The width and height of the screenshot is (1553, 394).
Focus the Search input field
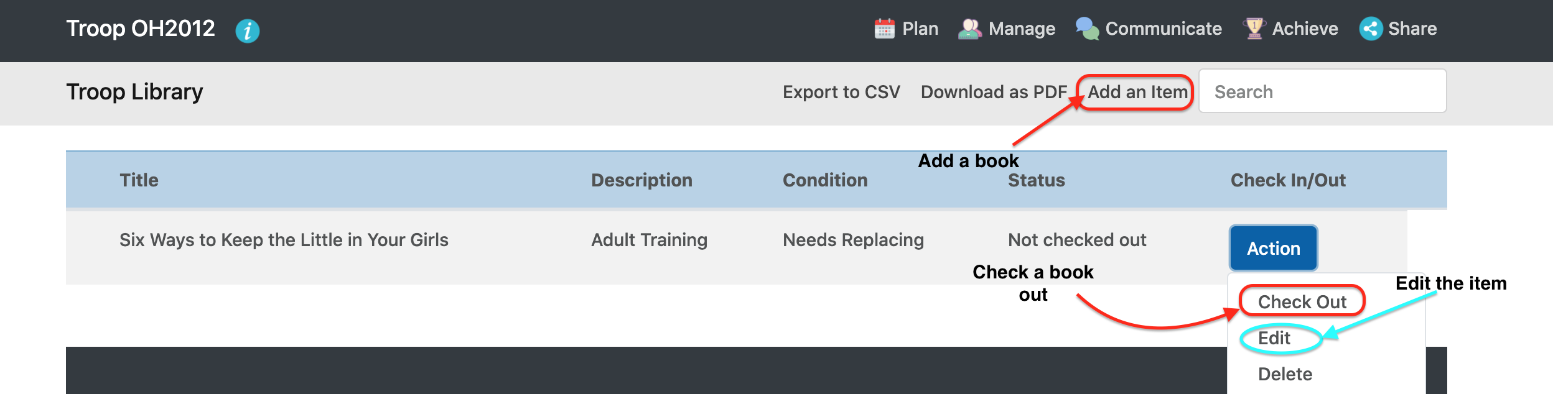pyautogui.click(x=1322, y=91)
